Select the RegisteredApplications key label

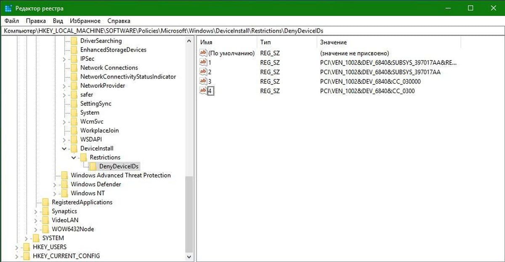point(82,202)
